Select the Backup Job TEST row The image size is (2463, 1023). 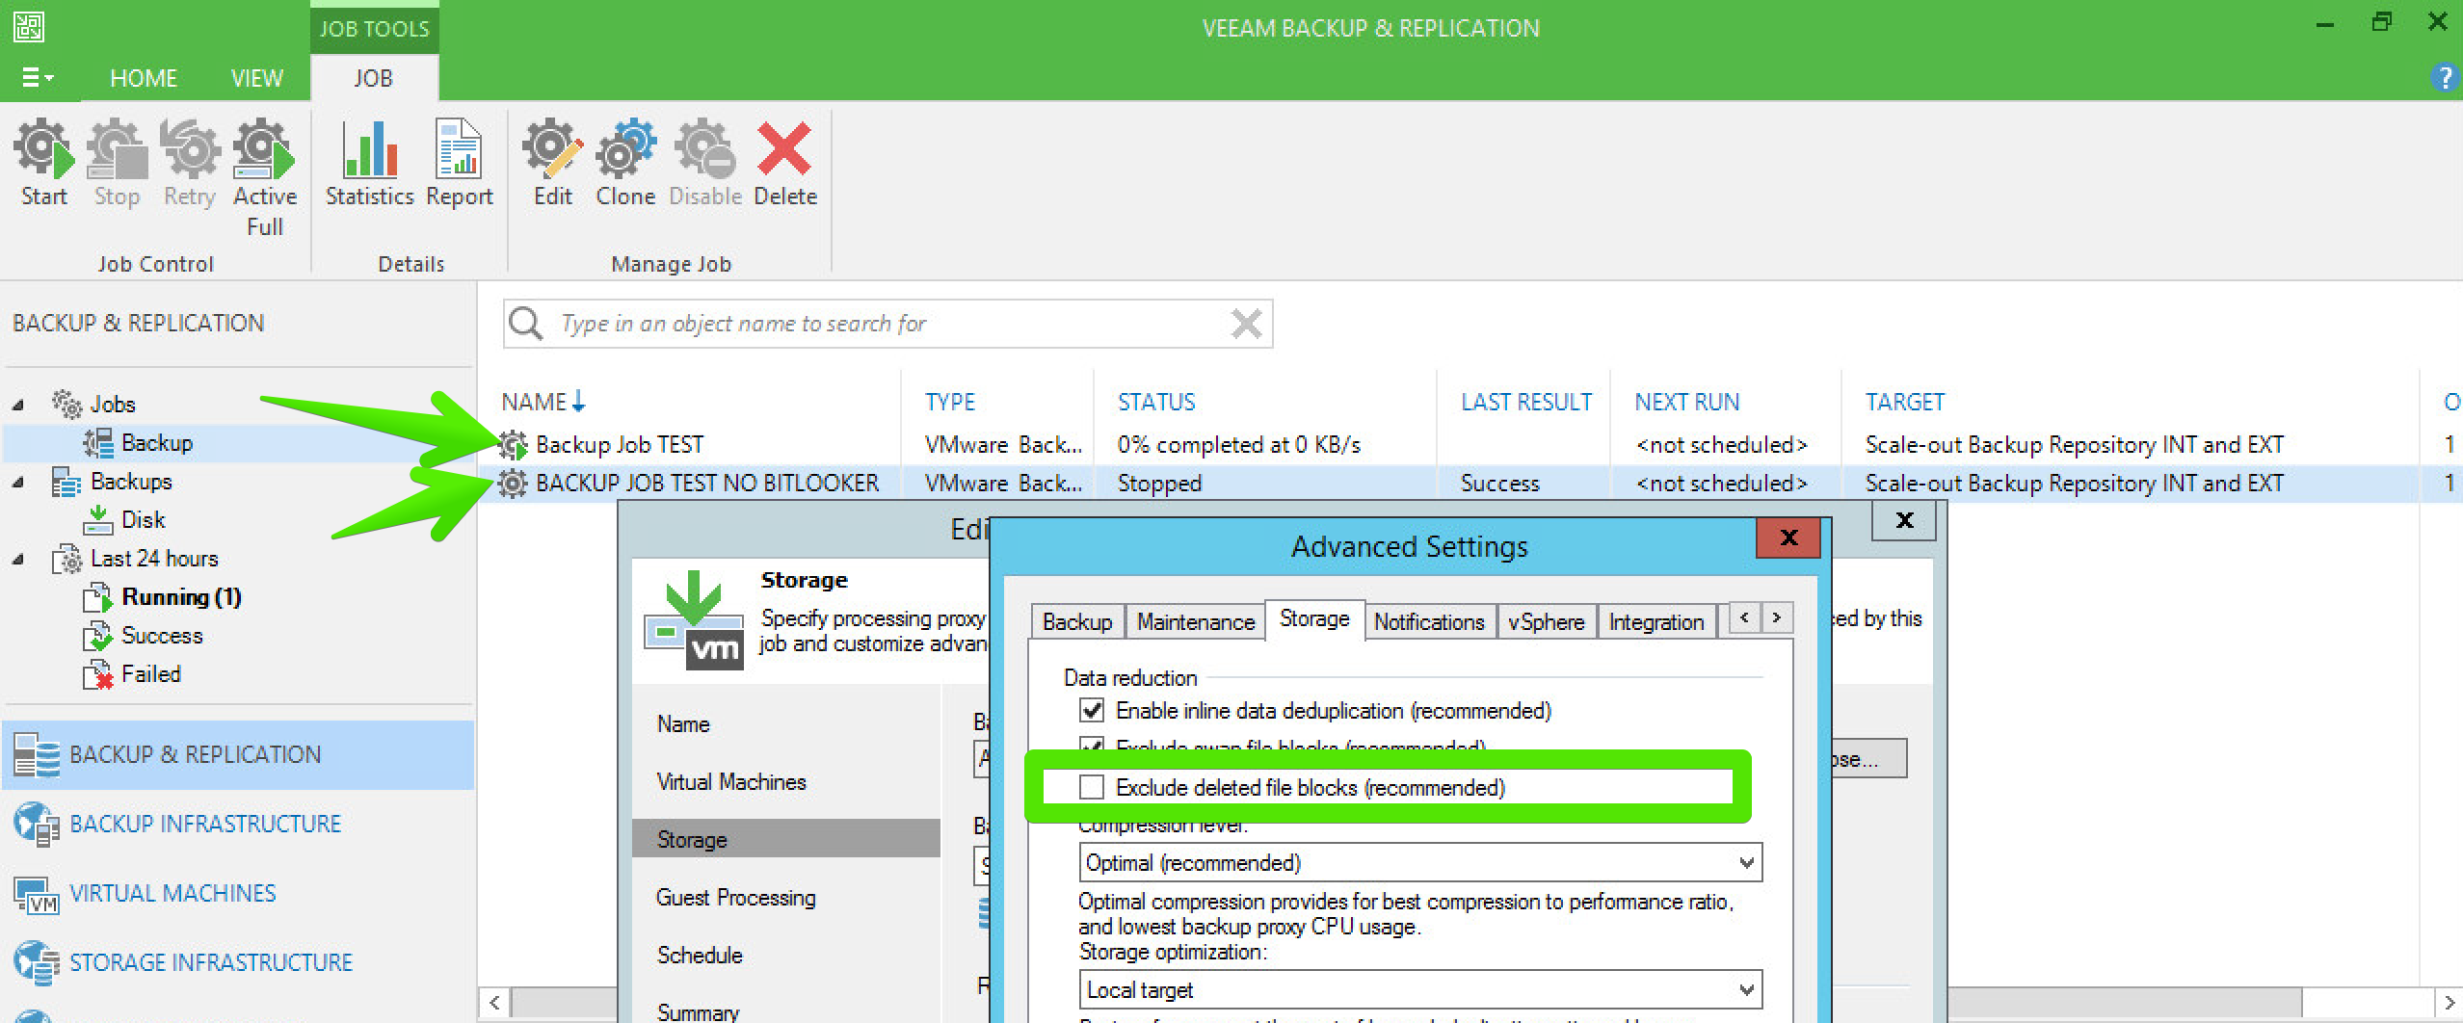[1470, 444]
